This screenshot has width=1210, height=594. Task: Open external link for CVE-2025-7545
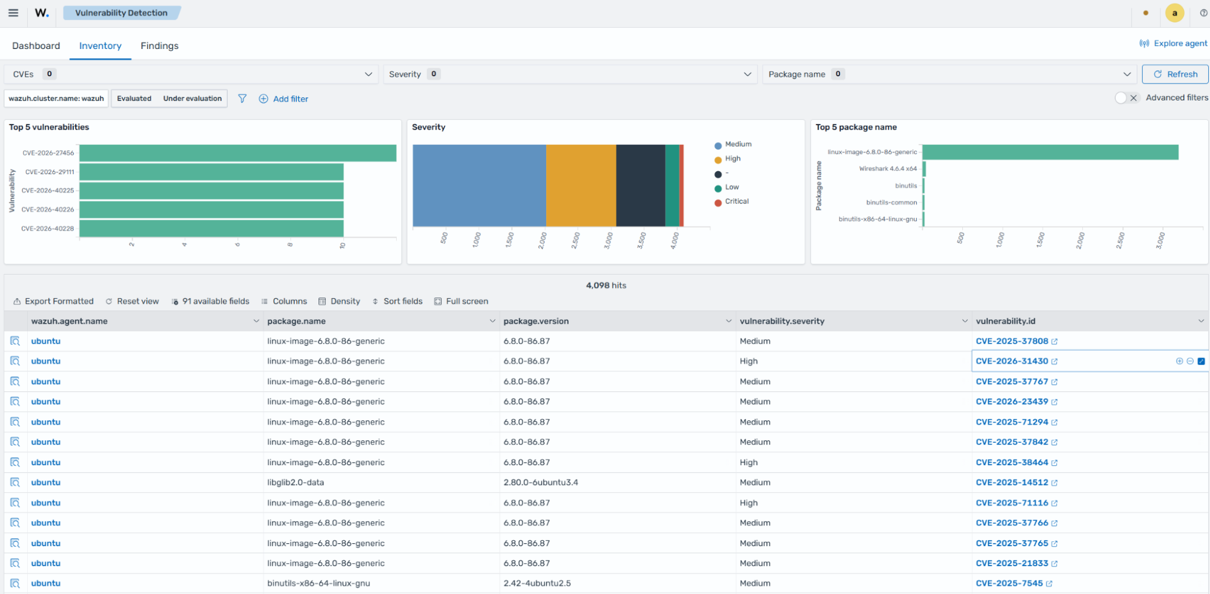(1050, 584)
